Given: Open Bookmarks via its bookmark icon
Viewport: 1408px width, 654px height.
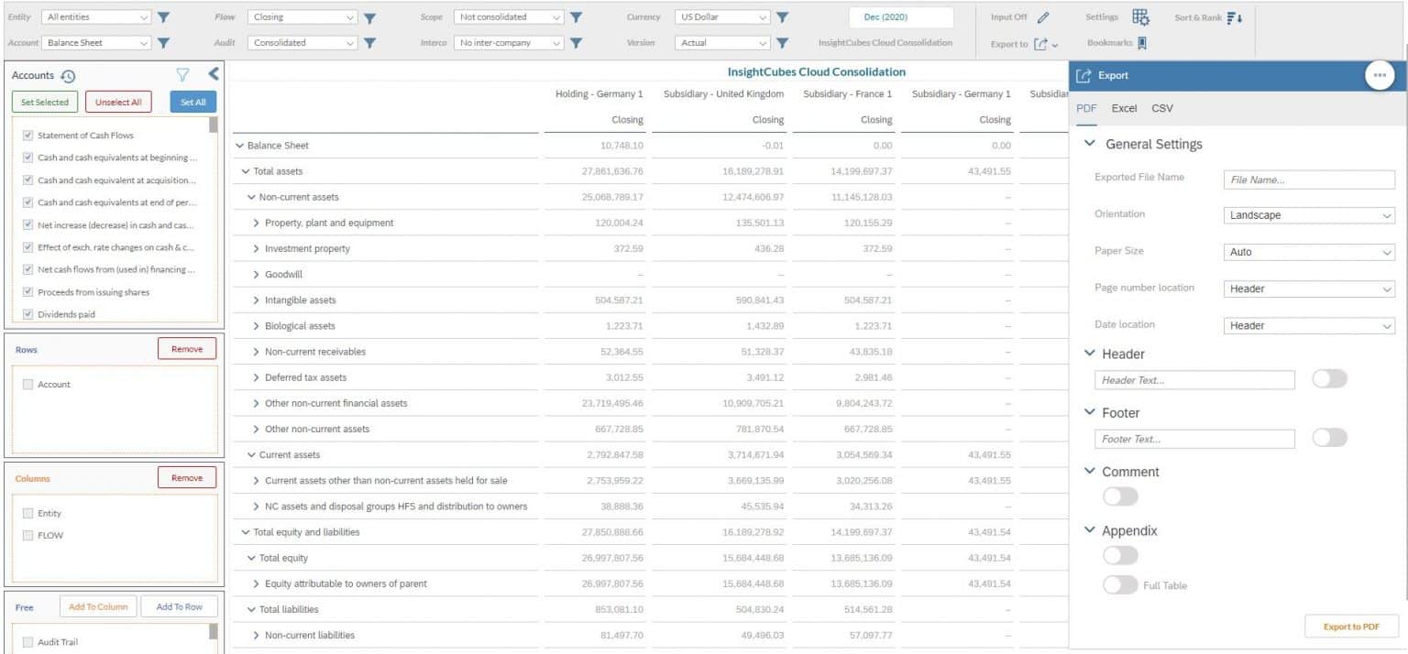Looking at the screenshot, I should coord(1140,42).
